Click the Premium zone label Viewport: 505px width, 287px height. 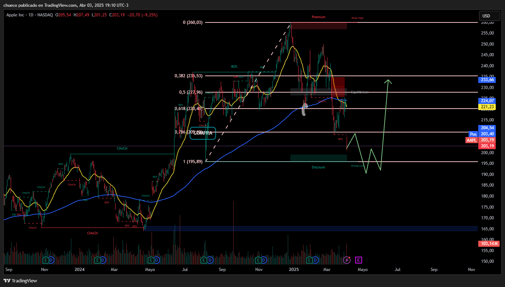click(318, 17)
